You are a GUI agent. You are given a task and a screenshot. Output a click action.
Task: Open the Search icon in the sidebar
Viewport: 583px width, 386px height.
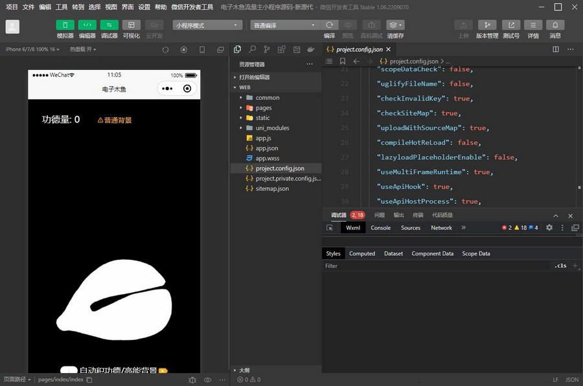click(x=252, y=49)
